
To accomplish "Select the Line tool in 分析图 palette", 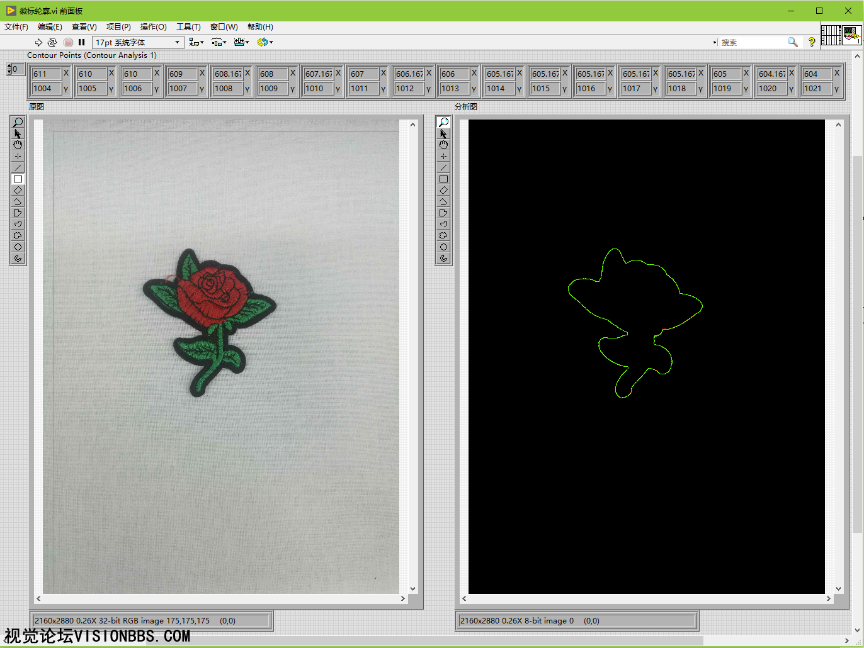I will tap(443, 168).
